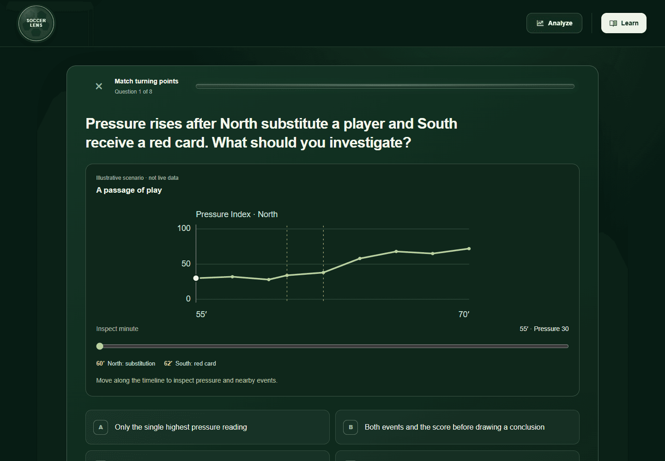Click the white chart point at 55′
The image size is (665, 461).
196,278
